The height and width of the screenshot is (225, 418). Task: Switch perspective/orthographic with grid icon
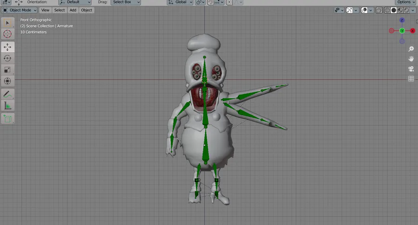click(x=411, y=78)
